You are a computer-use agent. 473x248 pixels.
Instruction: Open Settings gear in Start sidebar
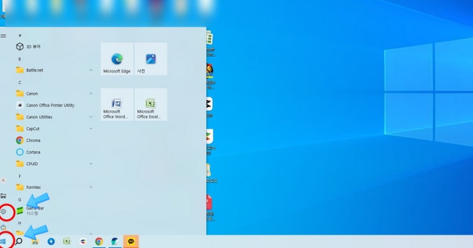tap(3, 212)
